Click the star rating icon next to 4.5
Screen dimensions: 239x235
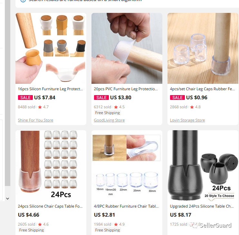point(116,107)
